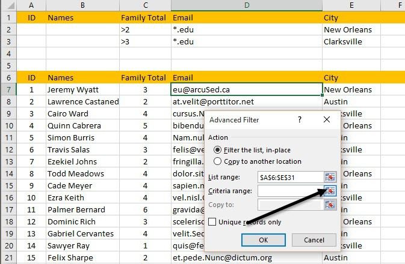This screenshot has height=264, width=405.
Task: Click the Advanced Filter help question mark
Action: [299, 119]
